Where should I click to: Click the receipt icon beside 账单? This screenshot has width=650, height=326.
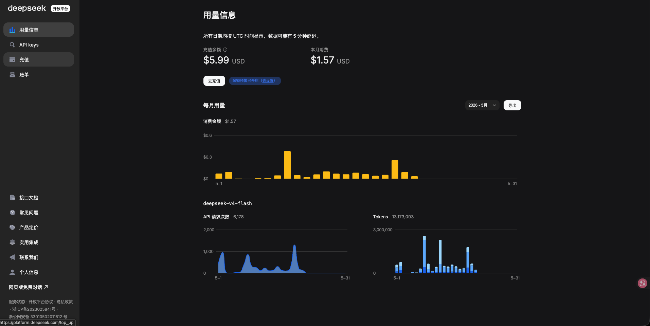[x=12, y=75]
